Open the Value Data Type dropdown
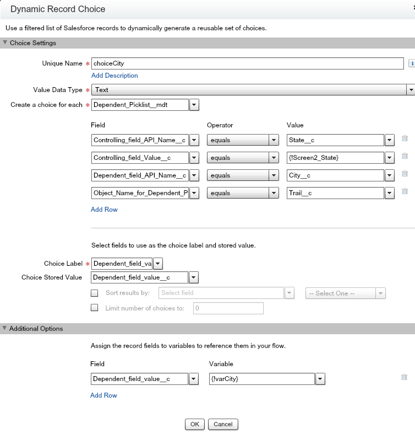 411,90
